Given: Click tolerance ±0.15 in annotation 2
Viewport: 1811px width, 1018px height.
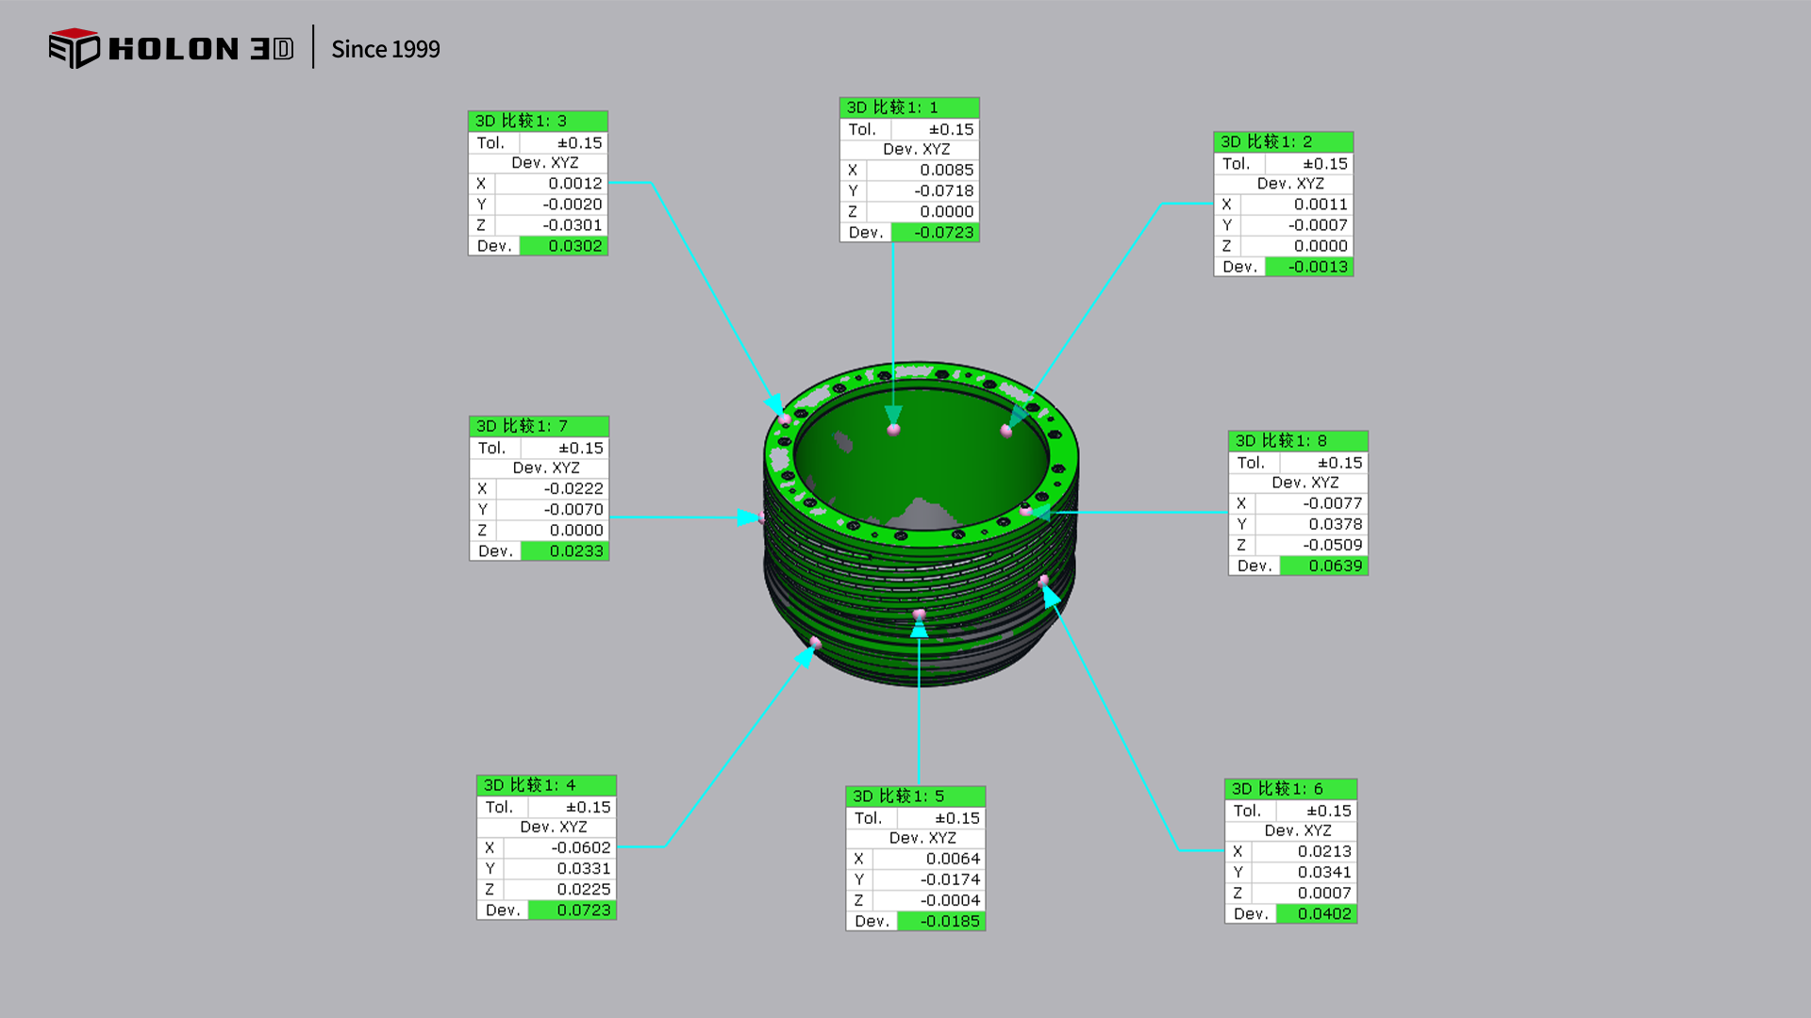Looking at the screenshot, I should pos(1324,164).
